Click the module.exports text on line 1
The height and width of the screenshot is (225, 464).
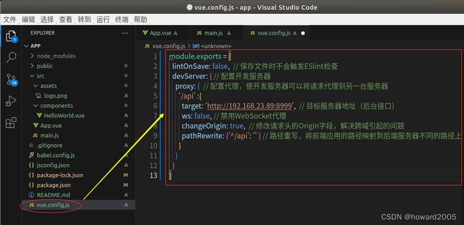click(195, 56)
